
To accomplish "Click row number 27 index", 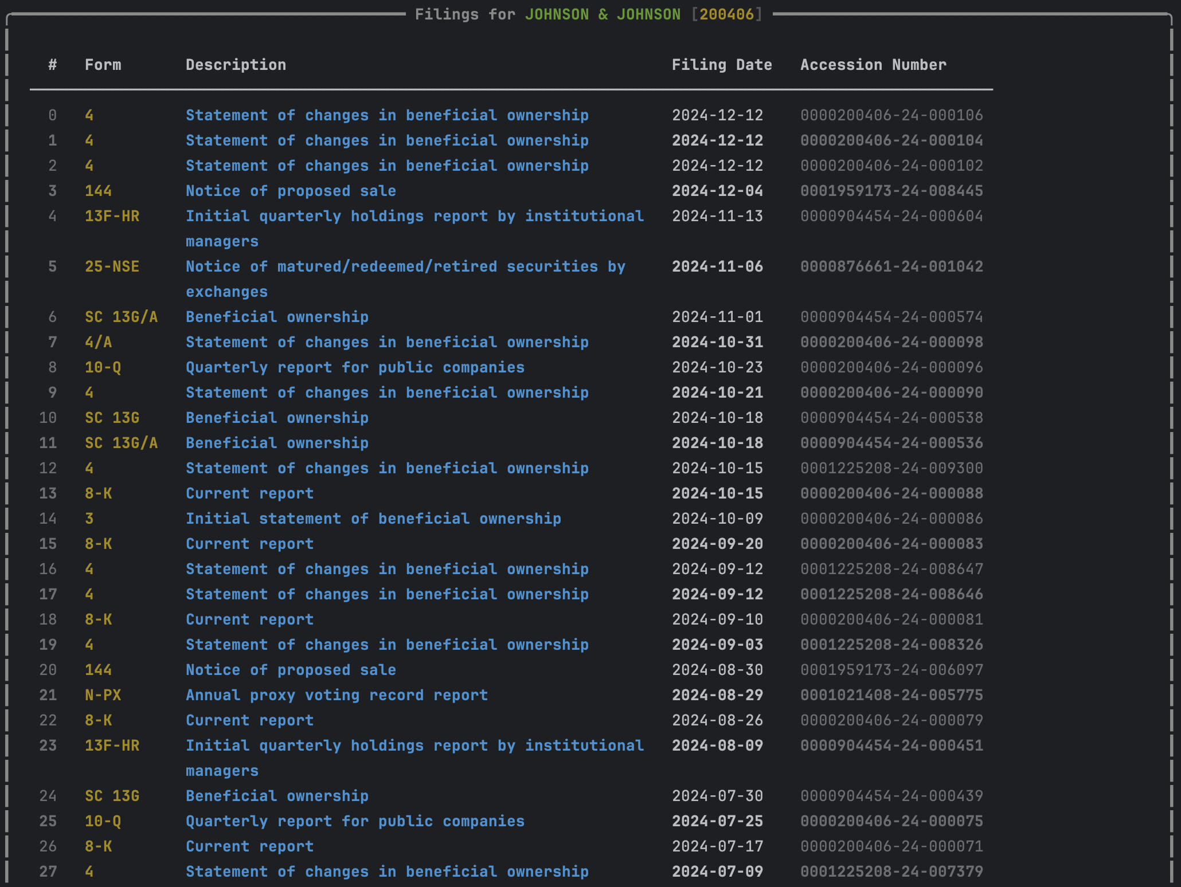I will pyautogui.click(x=48, y=872).
